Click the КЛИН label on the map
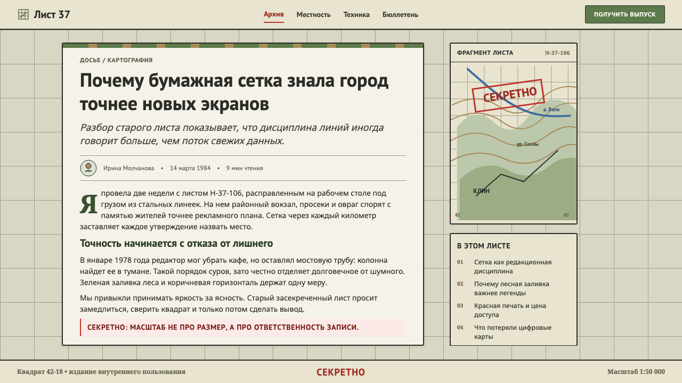 [481, 191]
